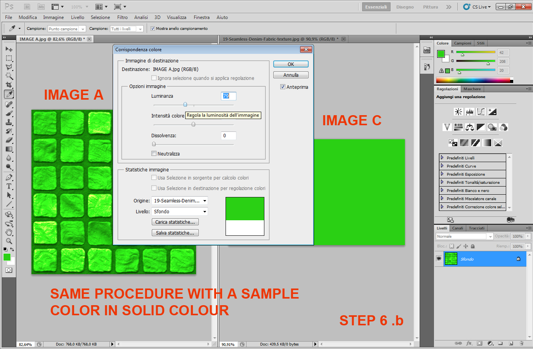The width and height of the screenshot is (533, 349).
Task: Confirm color match with OK button
Action: [x=290, y=64]
